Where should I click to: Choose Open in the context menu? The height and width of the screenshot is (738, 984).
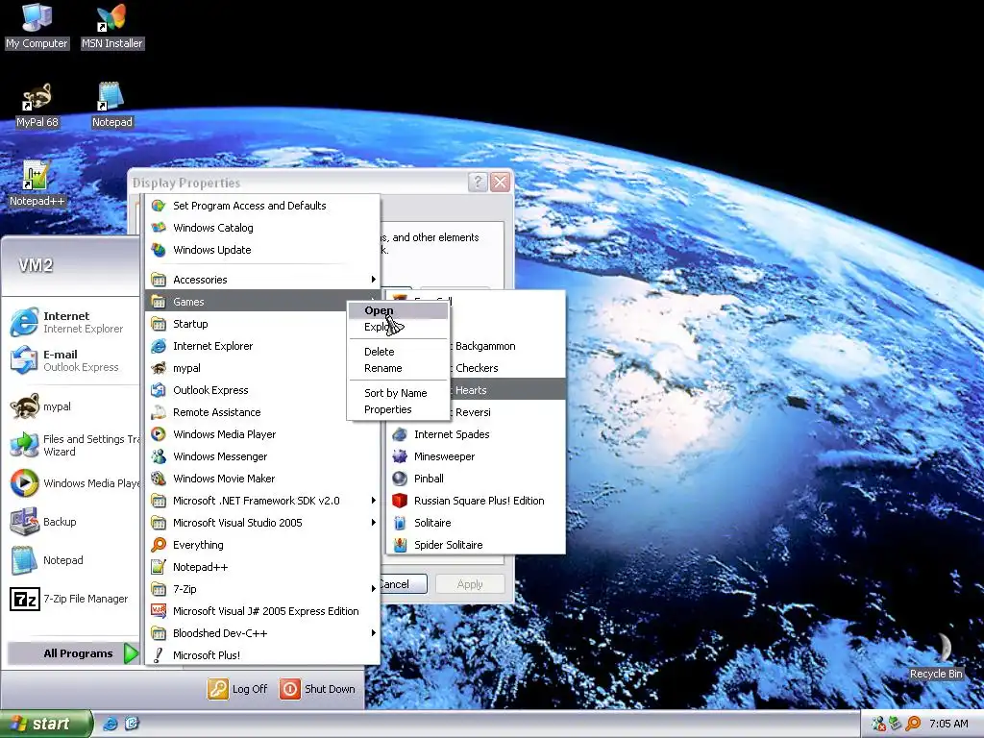(x=398, y=310)
